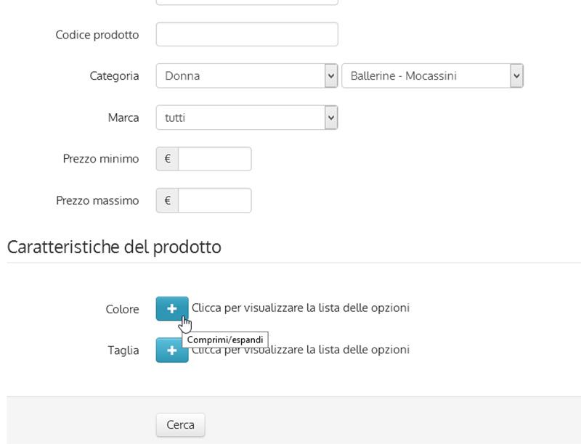Image resolution: width=581 pixels, height=444 pixels.
Task: Select the Ballerine - Mocassini combo box
Action: click(x=432, y=76)
